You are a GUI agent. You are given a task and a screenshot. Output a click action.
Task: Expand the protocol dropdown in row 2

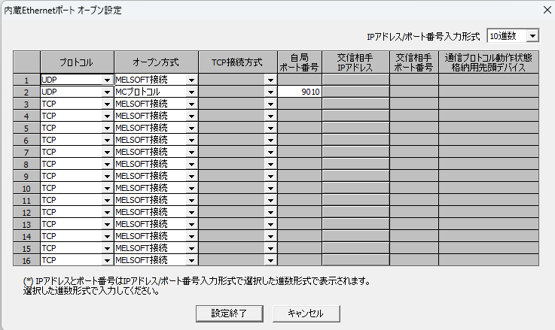(x=107, y=92)
